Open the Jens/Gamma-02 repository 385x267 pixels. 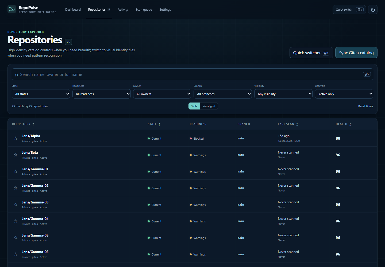(35, 186)
